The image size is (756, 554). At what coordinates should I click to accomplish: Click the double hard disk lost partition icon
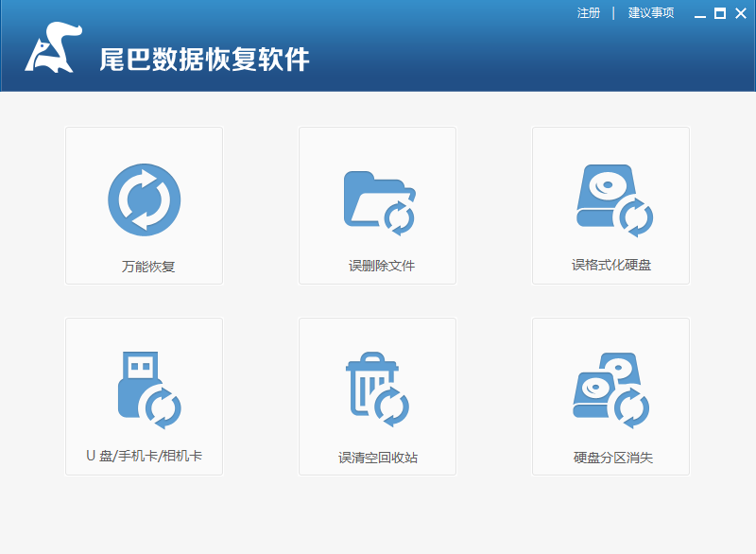[x=612, y=390]
